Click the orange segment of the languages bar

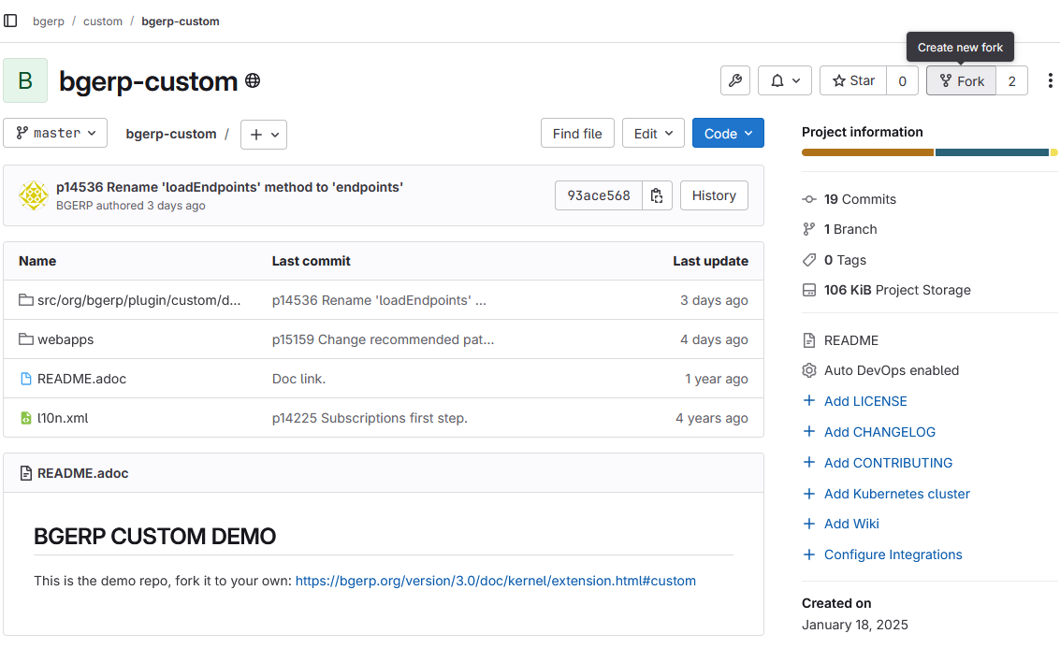(865, 151)
